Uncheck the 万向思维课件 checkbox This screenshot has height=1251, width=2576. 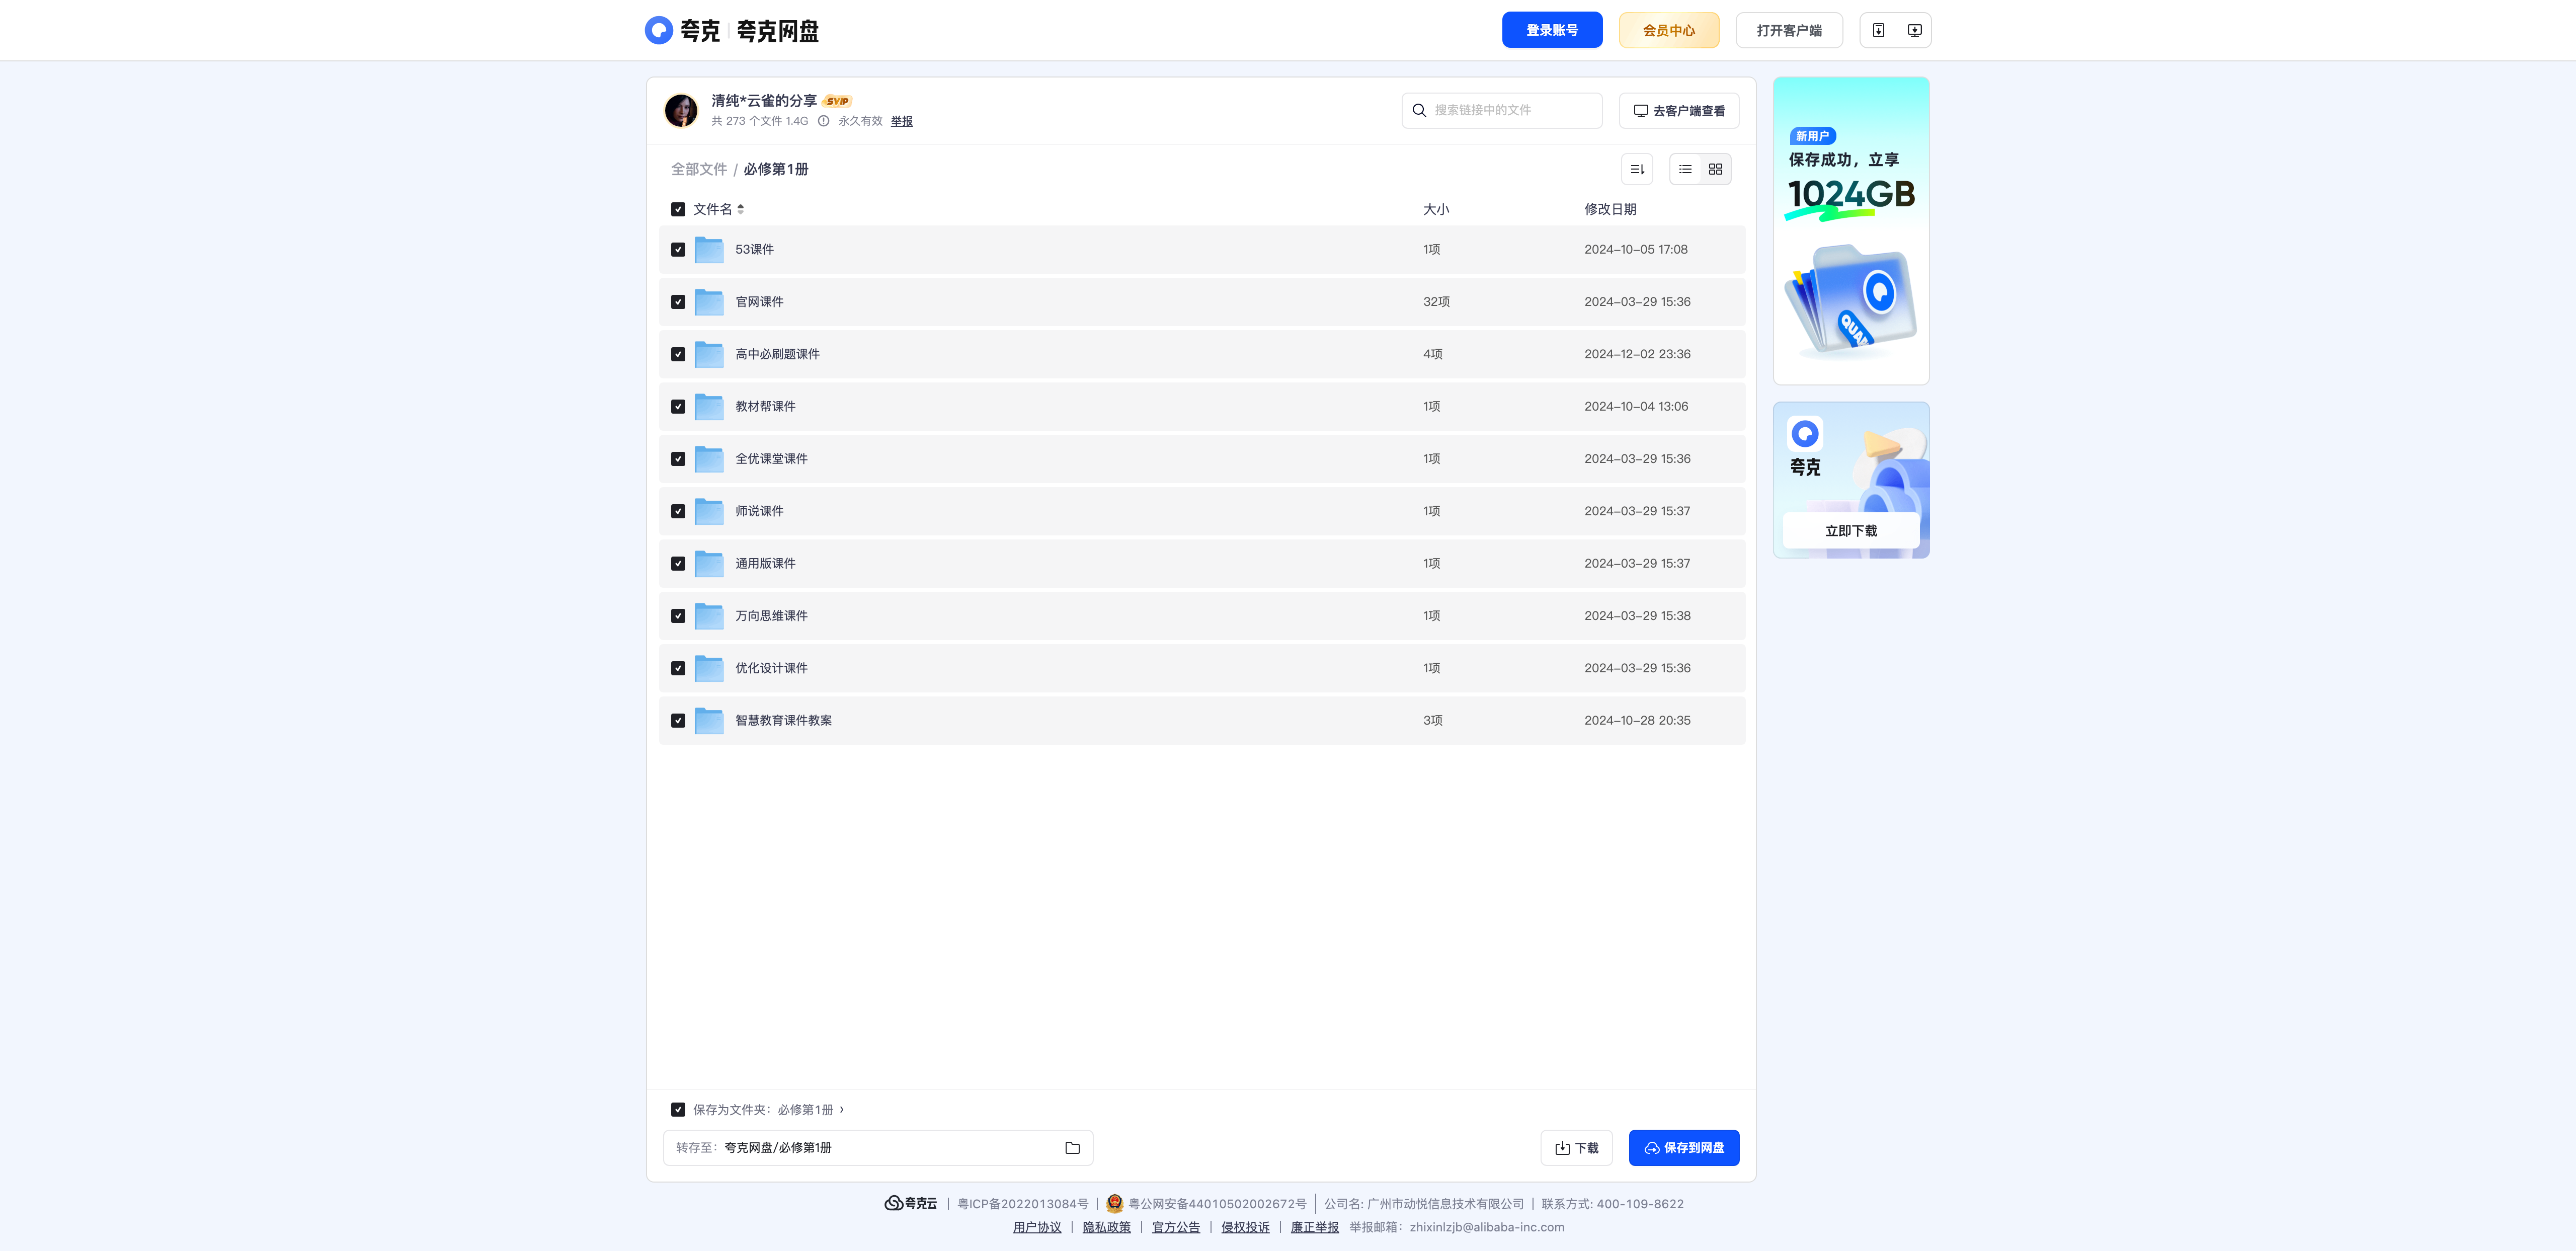[678, 616]
